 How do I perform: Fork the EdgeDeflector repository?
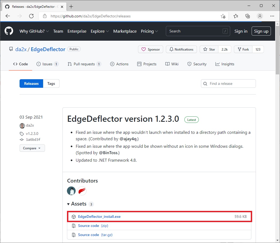(243, 50)
